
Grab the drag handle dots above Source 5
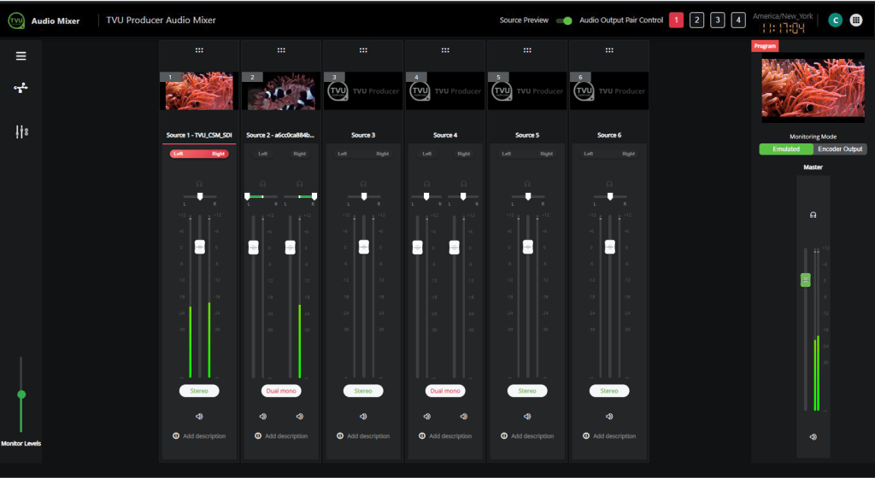[x=527, y=50]
